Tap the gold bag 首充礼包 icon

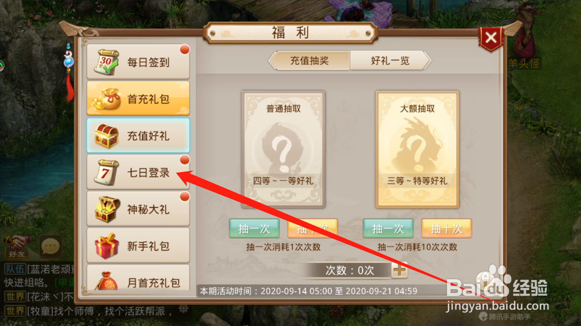(106, 99)
